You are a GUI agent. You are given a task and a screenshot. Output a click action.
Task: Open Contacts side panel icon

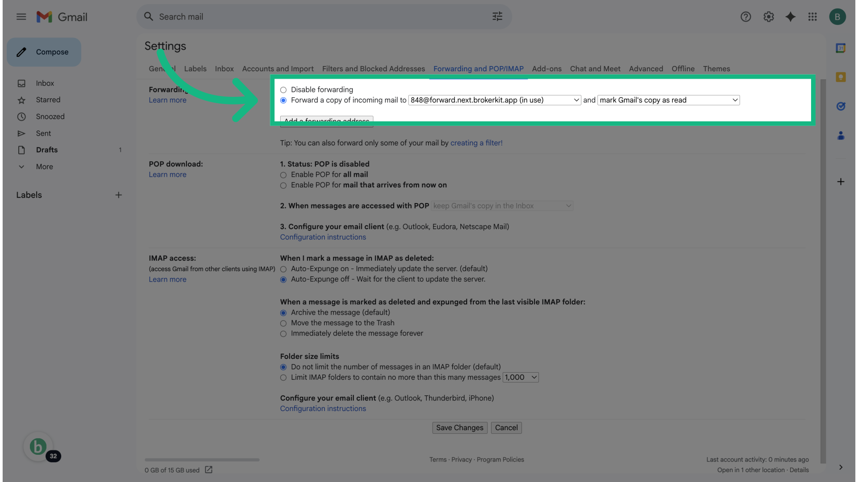point(841,135)
